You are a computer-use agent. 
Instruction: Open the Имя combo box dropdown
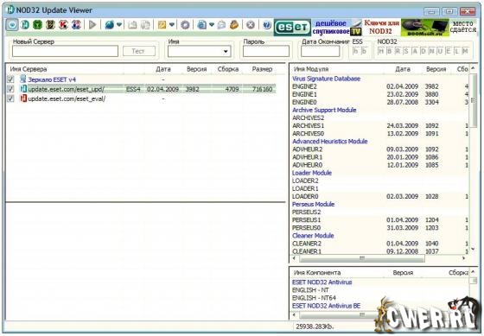pyautogui.click(x=226, y=51)
